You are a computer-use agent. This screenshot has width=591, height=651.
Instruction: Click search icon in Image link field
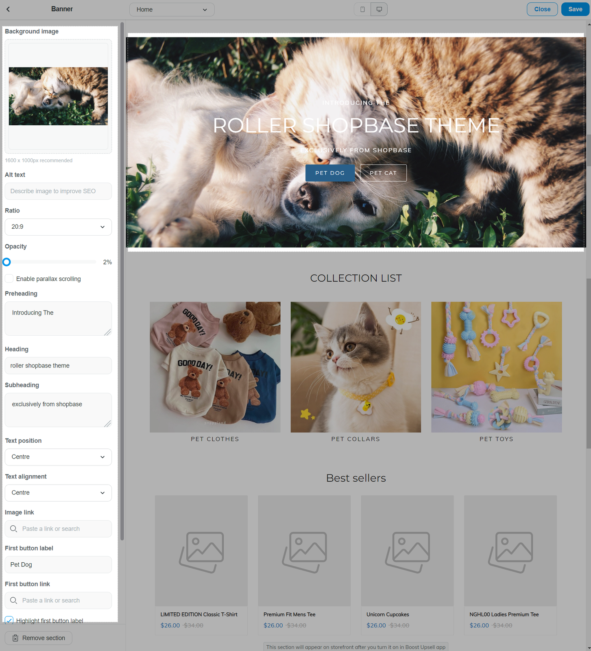click(x=13, y=529)
